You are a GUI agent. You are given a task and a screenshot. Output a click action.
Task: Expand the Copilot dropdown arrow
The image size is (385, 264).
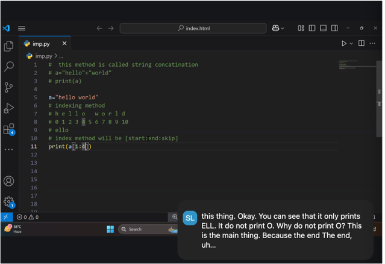coord(283,28)
